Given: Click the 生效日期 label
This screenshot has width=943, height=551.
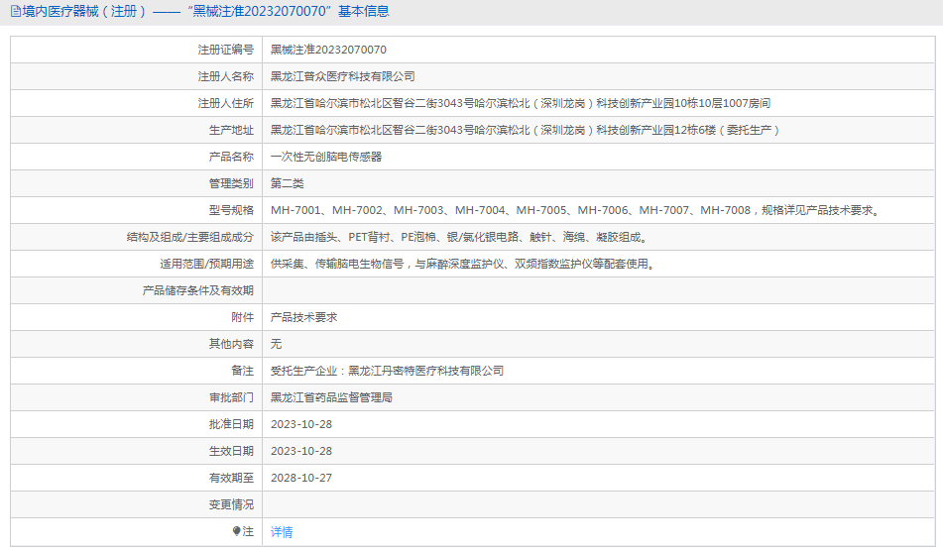Looking at the screenshot, I should (232, 451).
